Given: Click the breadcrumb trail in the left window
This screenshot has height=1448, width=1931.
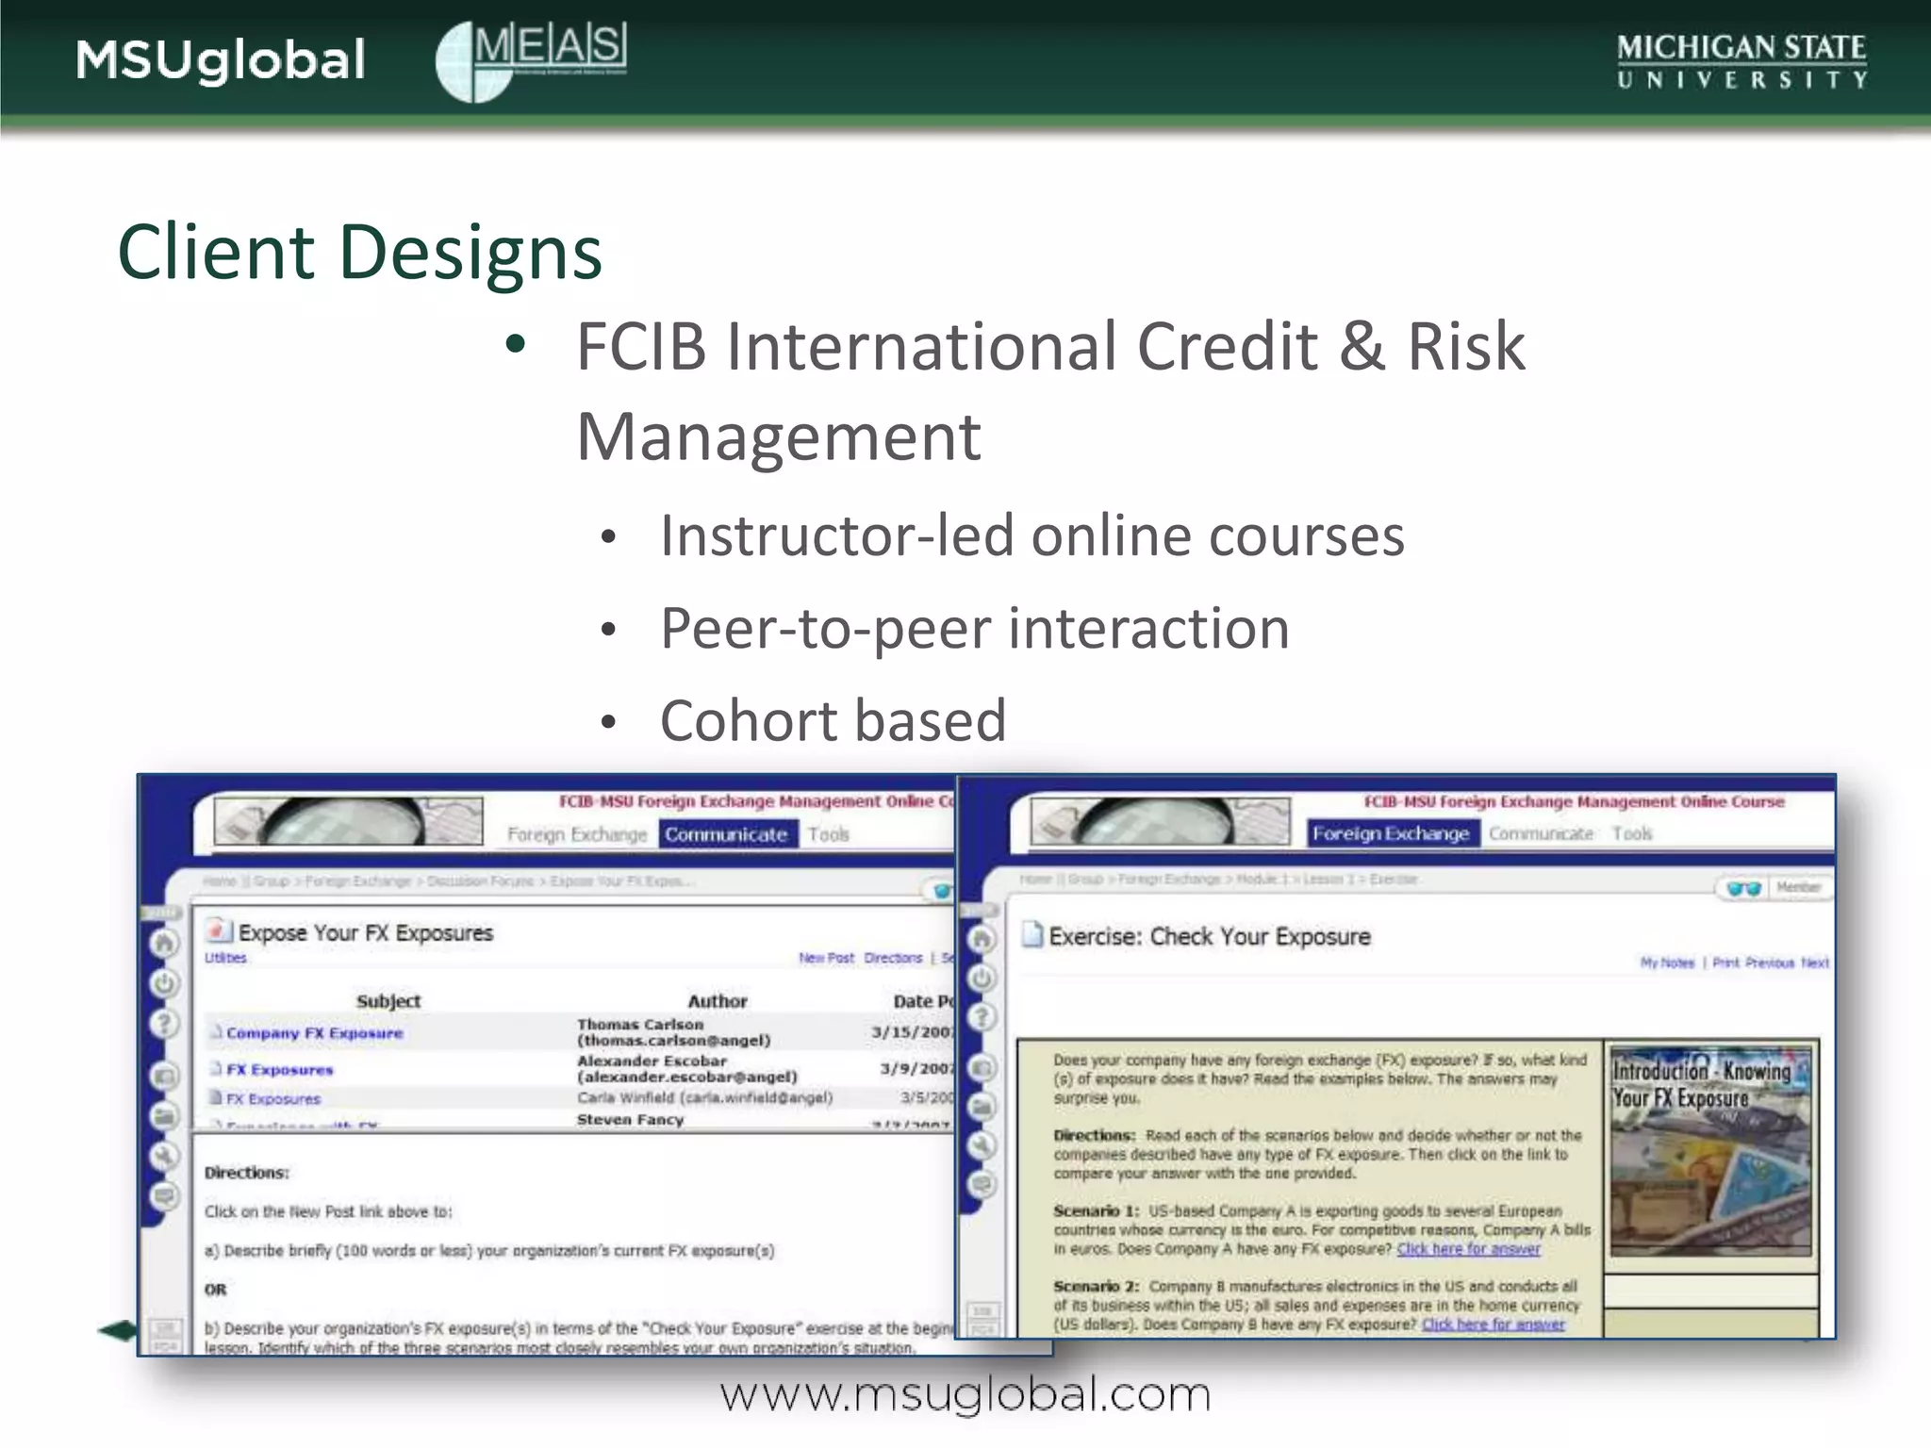Looking at the screenshot, I should [448, 881].
